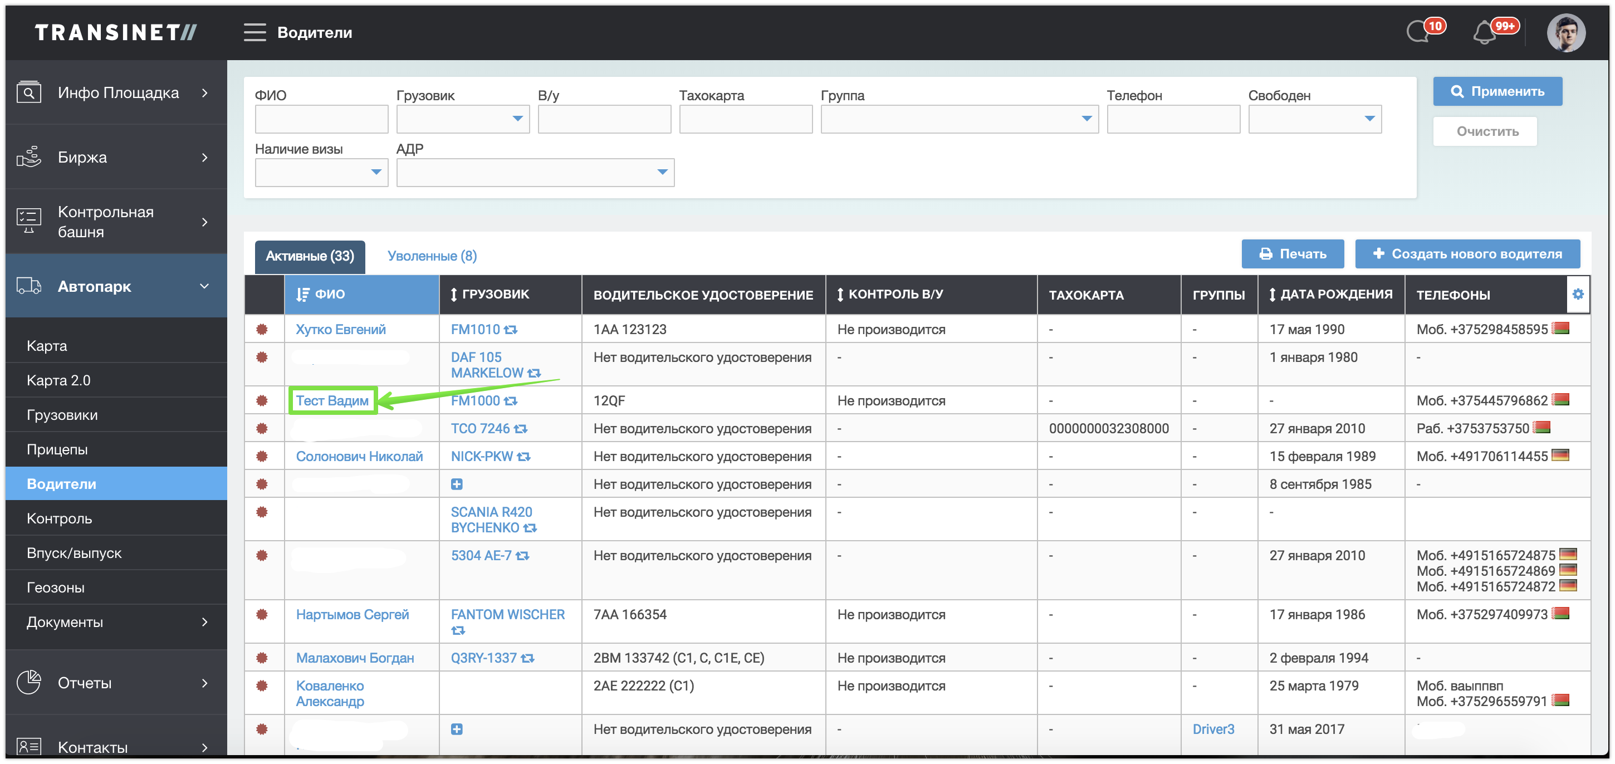Click swap truck icon next to FM1000
This screenshot has width=1615, height=764.
[510, 401]
